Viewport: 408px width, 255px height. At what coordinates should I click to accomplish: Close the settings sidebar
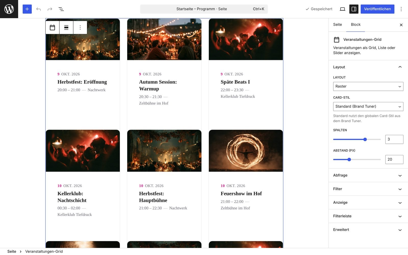(401, 25)
